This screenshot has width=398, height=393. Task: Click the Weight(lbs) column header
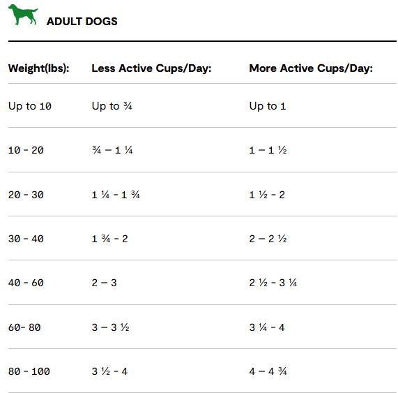tap(39, 68)
